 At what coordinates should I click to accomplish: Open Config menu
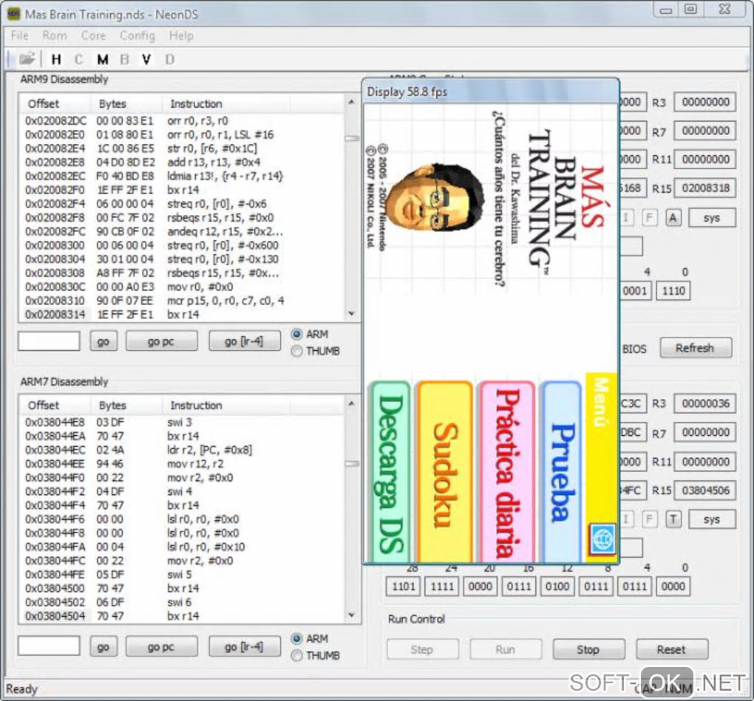coord(137,35)
